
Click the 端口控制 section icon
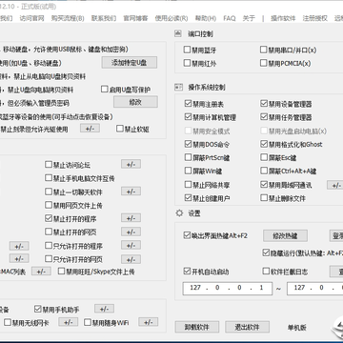[179, 33]
